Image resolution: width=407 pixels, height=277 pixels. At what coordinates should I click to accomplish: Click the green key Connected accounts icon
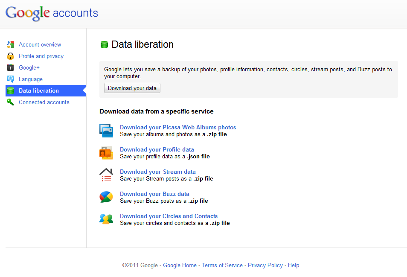point(11,102)
